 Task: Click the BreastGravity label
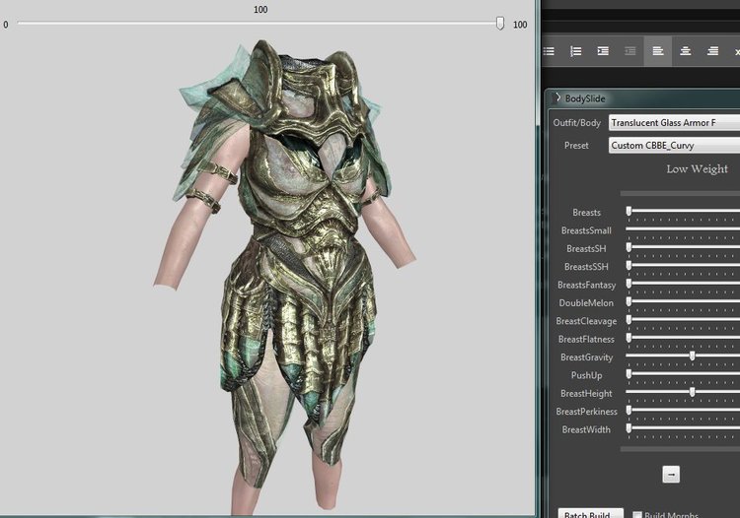(x=587, y=357)
